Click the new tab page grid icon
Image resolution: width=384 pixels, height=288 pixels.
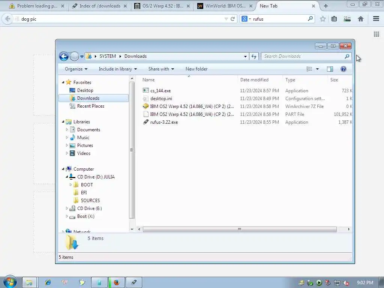point(376,34)
